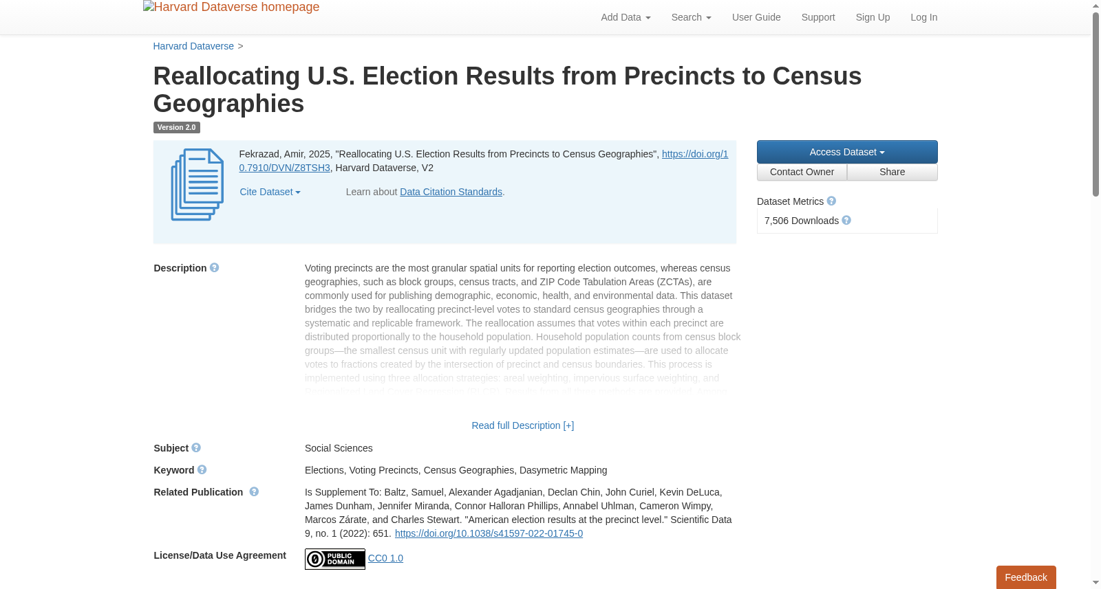Expand Read full Description

pyautogui.click(x=523, y=426)
